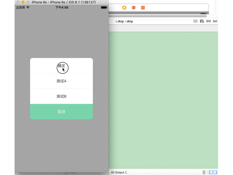This screenshot has height=175, width=233.
Task: Minimize the simulator with the yellow button
Action: coord(23,2)
